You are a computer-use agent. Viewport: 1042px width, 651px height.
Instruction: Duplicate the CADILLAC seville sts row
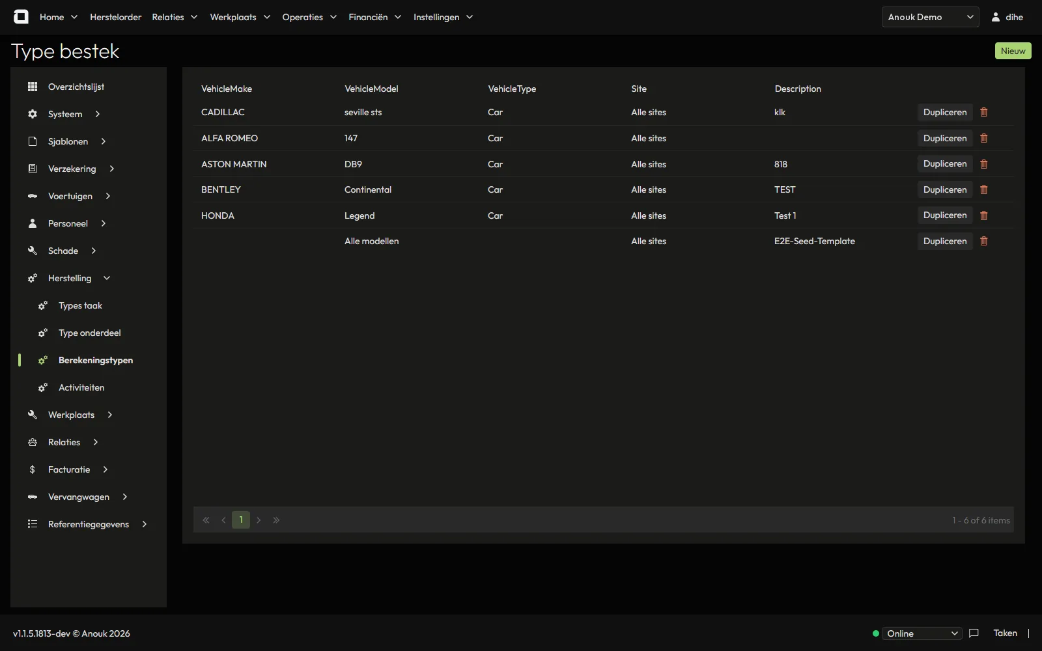pos(945,112)
